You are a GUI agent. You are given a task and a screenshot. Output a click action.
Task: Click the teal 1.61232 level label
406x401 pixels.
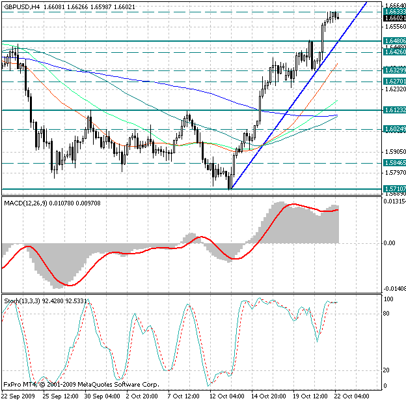[x=394, y=110]
